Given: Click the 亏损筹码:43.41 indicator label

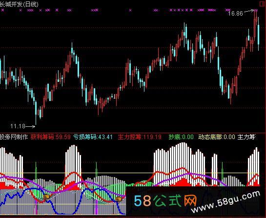Looking at the screenshot, I should click(x=93, y=137).
